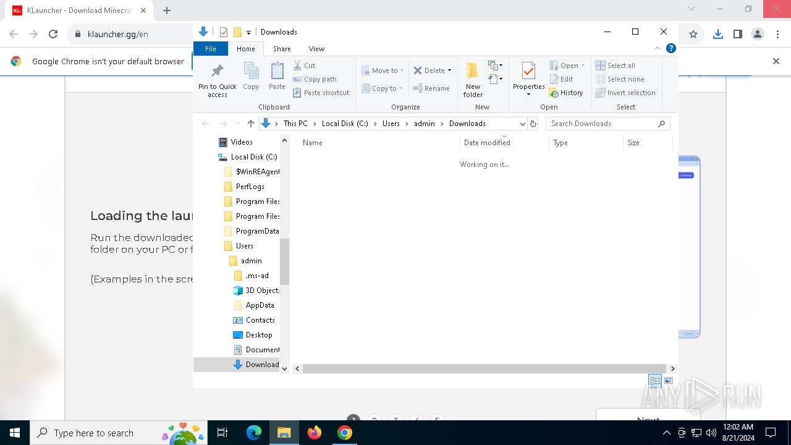791x445 pixels.
Task: Open the Chrome profile avatar
Action: [x=758, y=34]
